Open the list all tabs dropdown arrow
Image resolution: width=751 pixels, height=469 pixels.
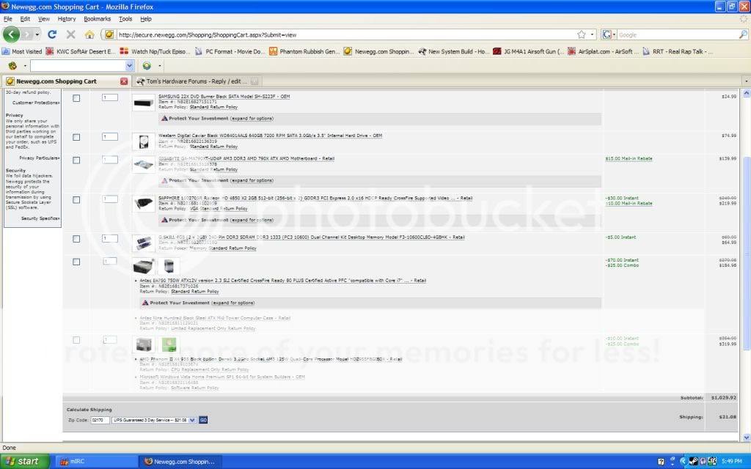click(x=746, y=81)
